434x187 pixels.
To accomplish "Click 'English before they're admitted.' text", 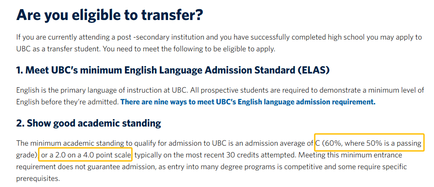I will pyautogui.click(x=67, y=102).
